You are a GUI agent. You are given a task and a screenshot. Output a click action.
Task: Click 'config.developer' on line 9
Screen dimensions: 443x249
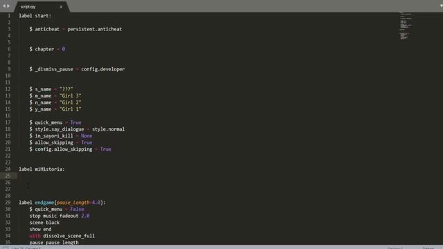[103, 69]
